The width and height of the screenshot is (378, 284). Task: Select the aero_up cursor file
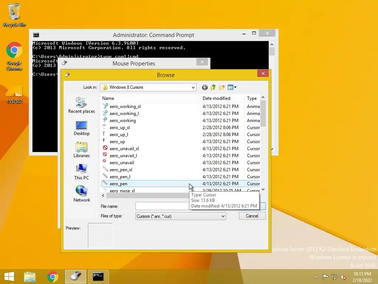(x=117, y=142)
